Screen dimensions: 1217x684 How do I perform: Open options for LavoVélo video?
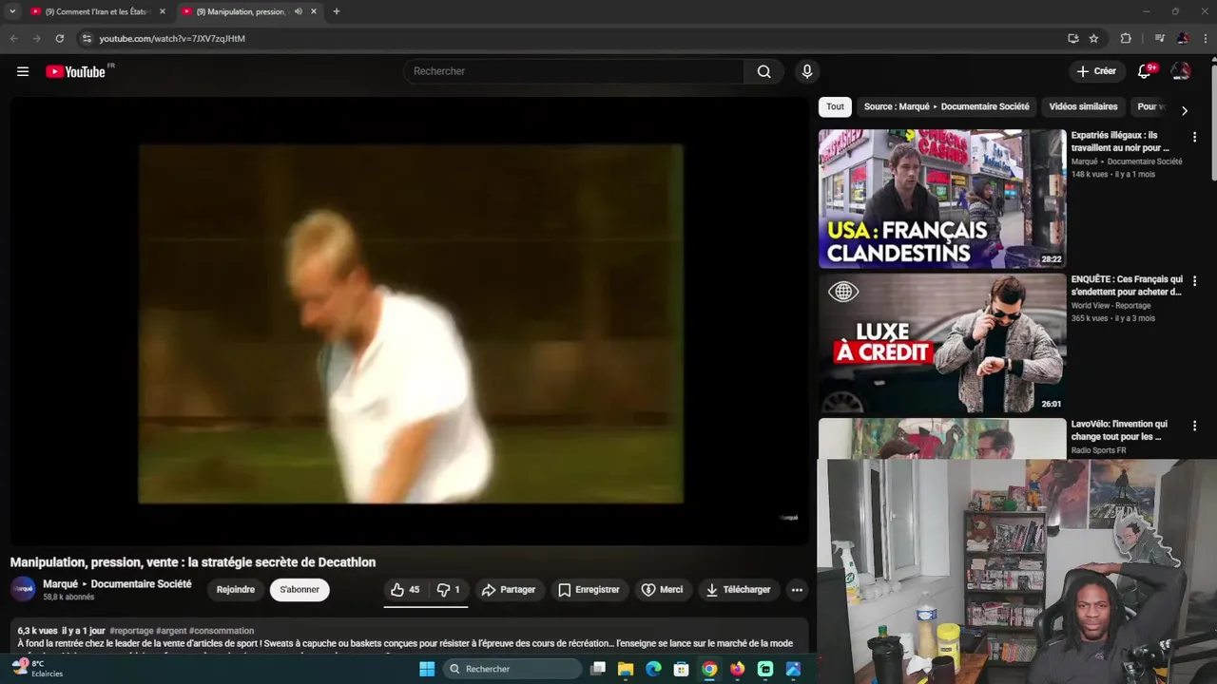(1194, 426)
